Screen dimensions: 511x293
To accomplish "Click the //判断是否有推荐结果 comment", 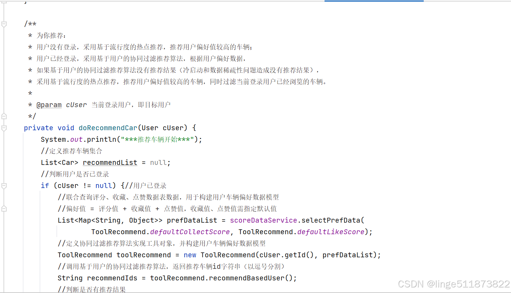I will point(92,289).
